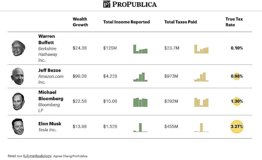Click the ProPublica wordmark text
This screenshot has width=262, height=160.
[135, 4]
